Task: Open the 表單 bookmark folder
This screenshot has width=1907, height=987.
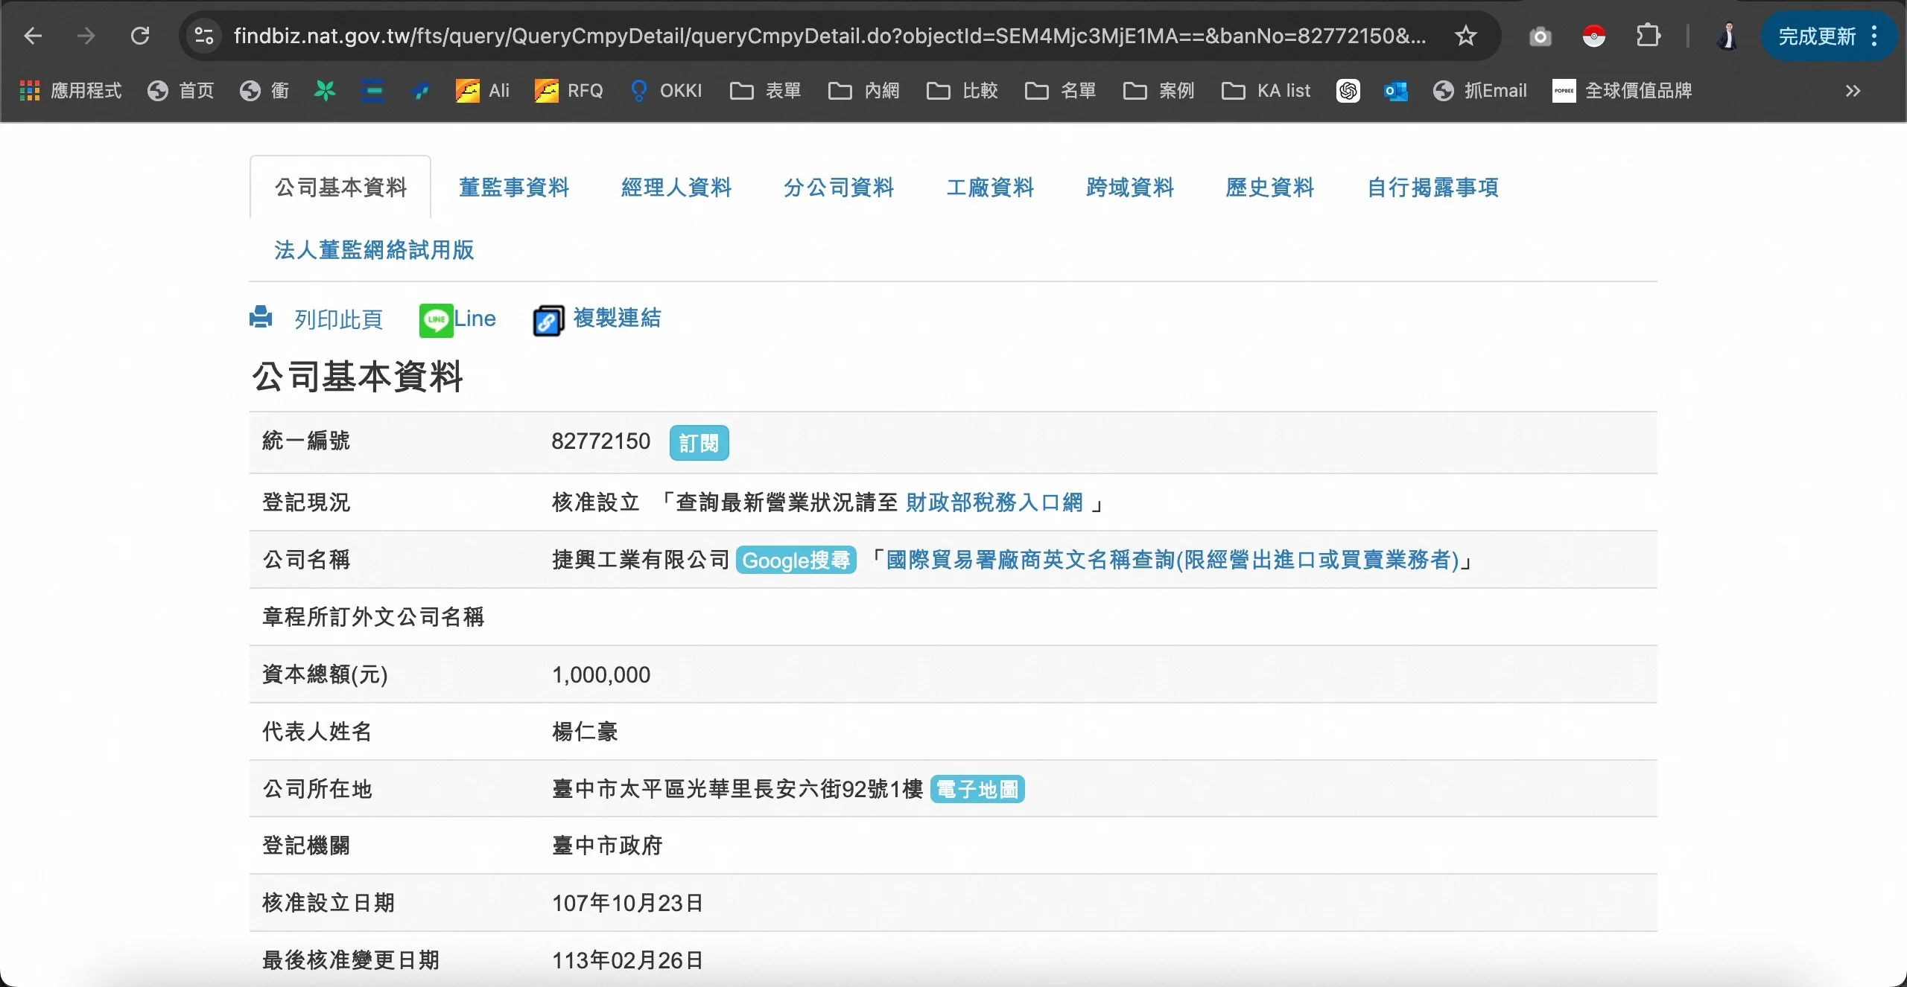Action: pyautogui.click(x=766, y=91)
